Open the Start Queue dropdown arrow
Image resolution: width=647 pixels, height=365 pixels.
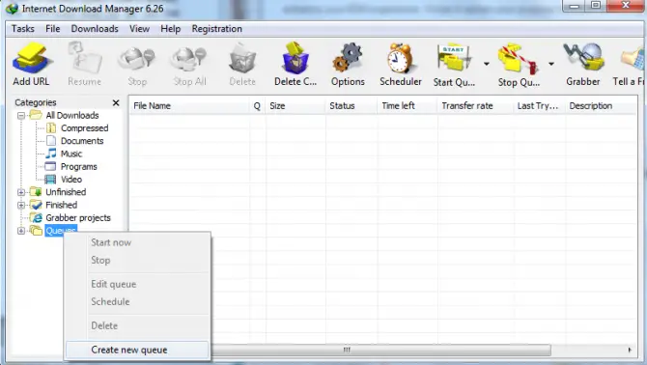(487, 64)
